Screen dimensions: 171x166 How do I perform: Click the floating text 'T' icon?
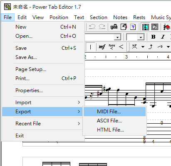point(133,27)
